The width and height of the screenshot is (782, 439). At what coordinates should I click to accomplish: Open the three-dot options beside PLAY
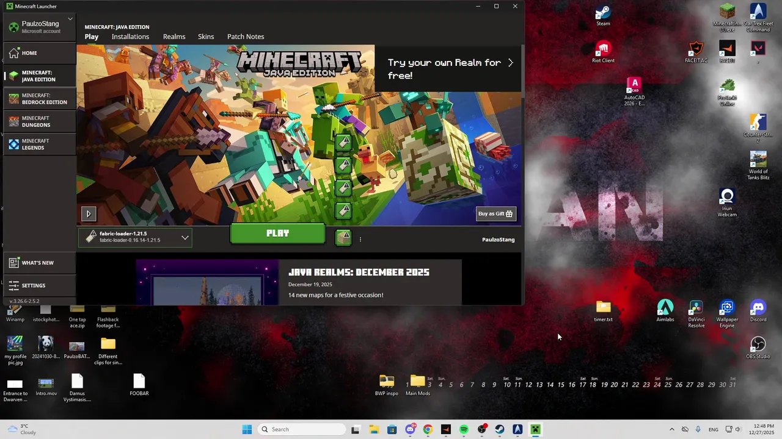pos(360,240)
